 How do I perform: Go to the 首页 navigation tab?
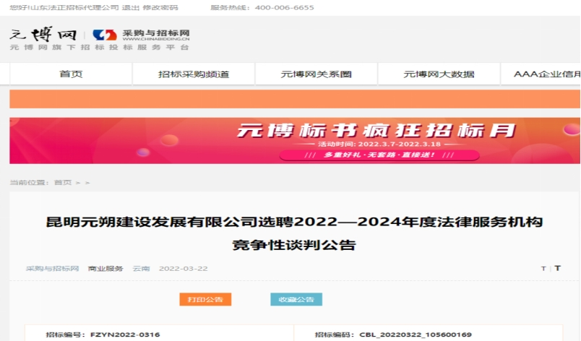coord(71,74)
